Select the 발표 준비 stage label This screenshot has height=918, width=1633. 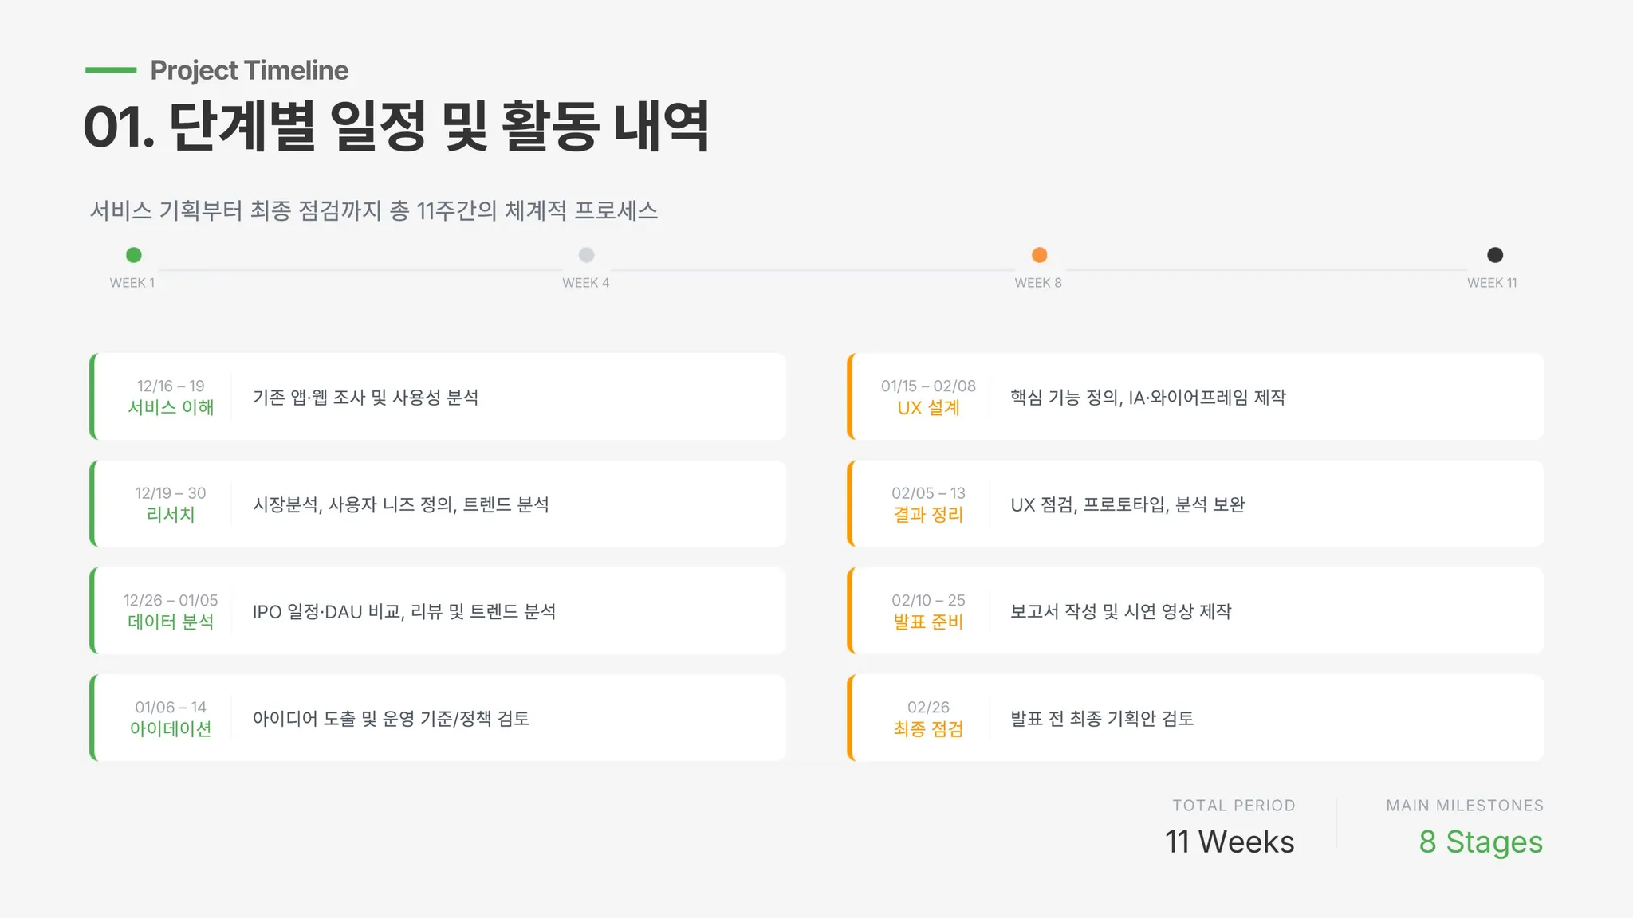[928, 622]
